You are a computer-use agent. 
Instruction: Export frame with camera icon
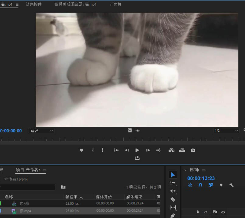pos(193,150)
